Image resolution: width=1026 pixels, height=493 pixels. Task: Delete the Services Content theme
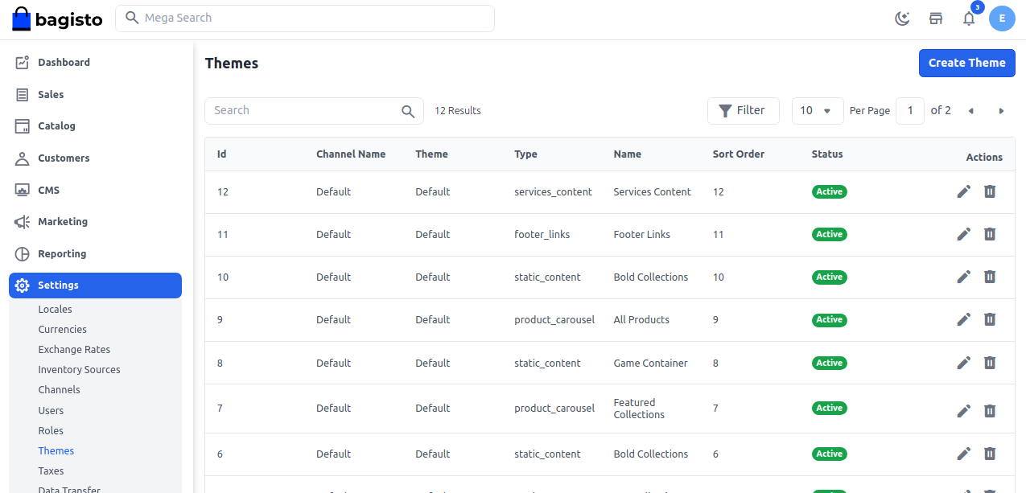click(990, 191)
